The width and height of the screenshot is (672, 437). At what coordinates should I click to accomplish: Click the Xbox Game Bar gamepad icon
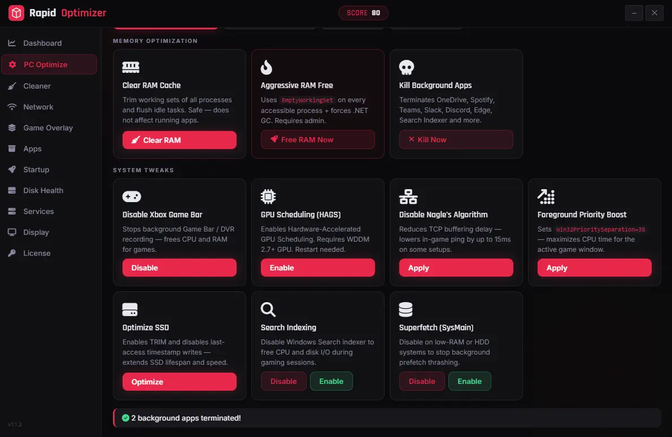pyautogui.click(x=132, y=196)
